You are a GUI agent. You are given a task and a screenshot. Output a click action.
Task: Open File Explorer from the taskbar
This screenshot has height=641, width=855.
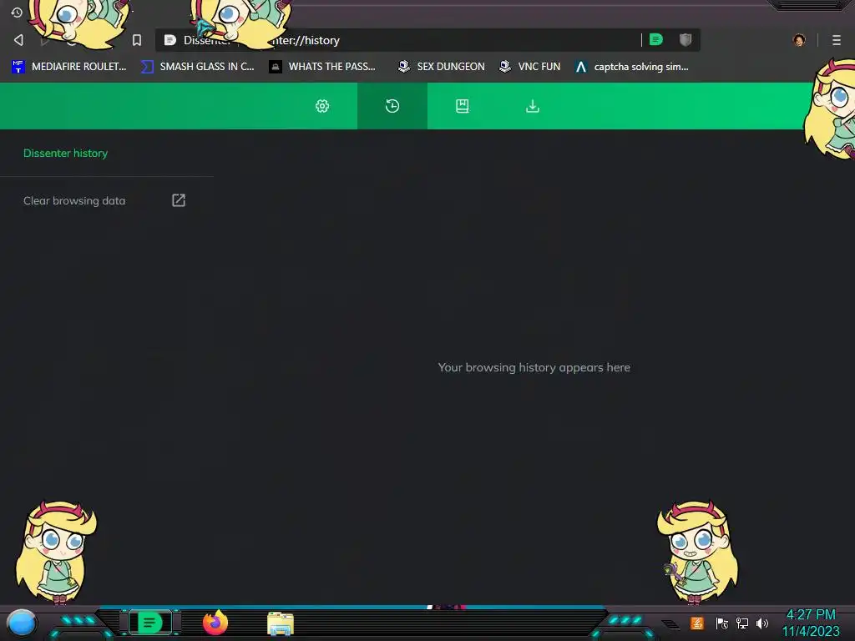281,623
